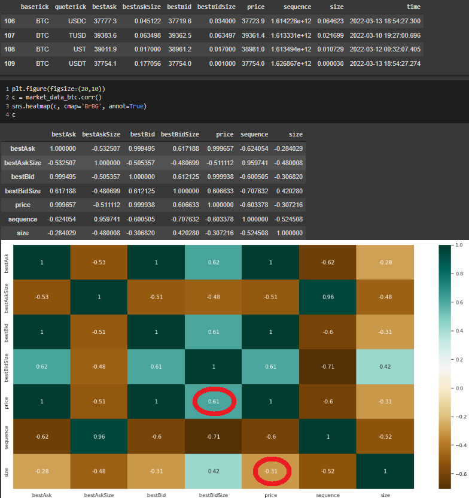Click the 0.959741 value in correlation table
The height and width of the screenshot is (498, 469).
pos(254,162)
